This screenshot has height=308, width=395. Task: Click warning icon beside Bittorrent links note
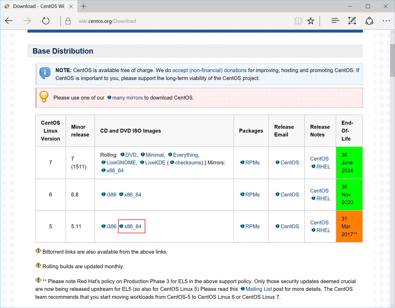click(x=38, y=251)
